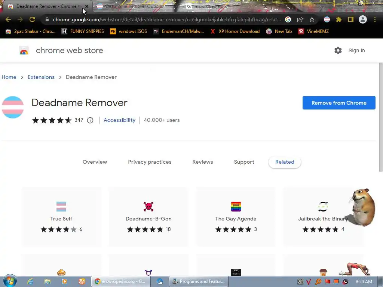Open the Reviews tab
This screenshot has height=287, width=383.
tap(203, 162)
